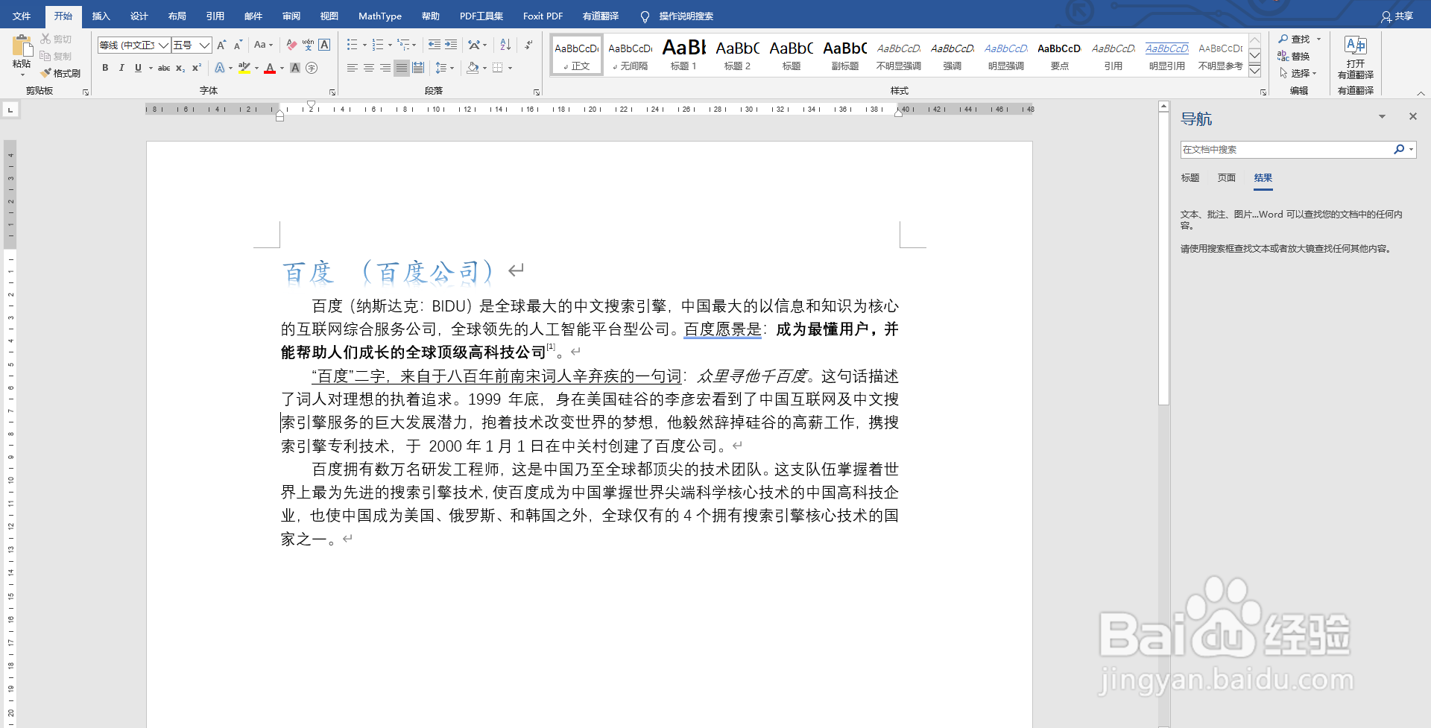Click 替换 (Replace) in editing group
This screenshot has height=728, width=1431.
1294,57
